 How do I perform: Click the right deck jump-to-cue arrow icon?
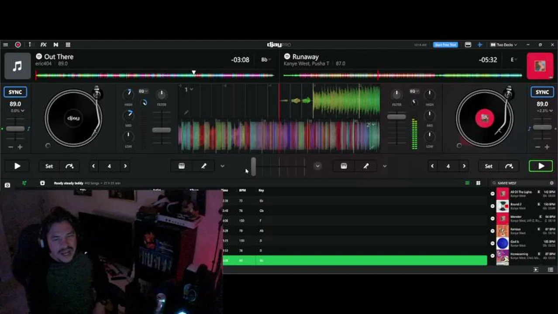coord(509,166)
